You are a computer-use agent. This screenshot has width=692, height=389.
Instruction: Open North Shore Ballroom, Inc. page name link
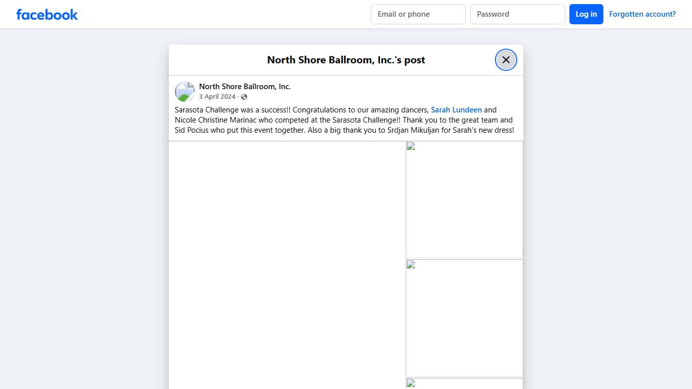click(x=245, y=87)
